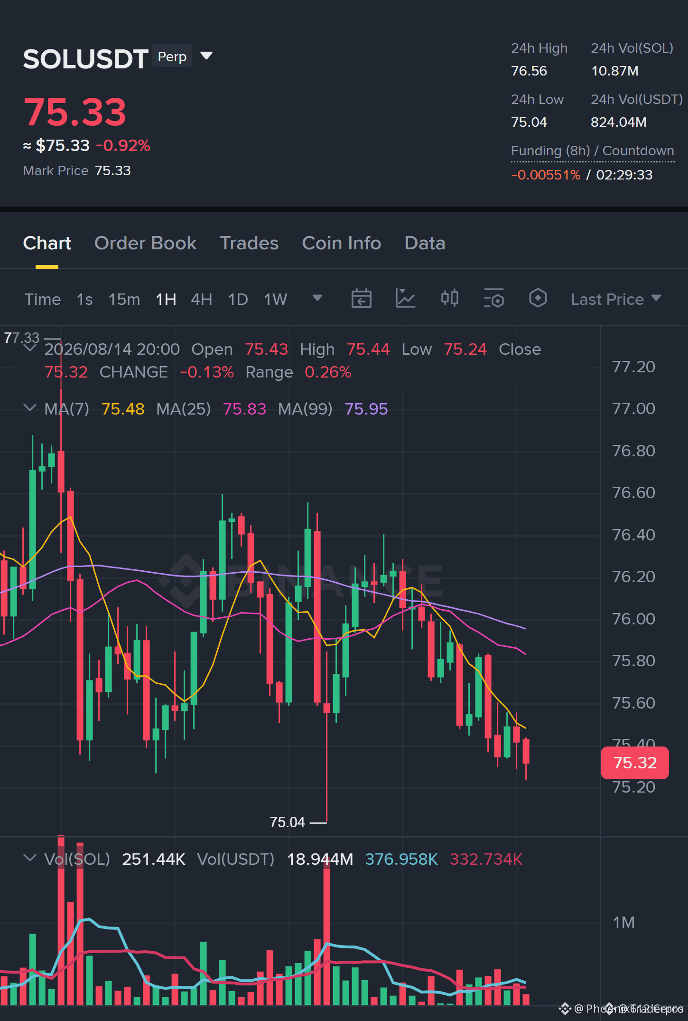Click the Funding (8h) / Countdown label

593,151
